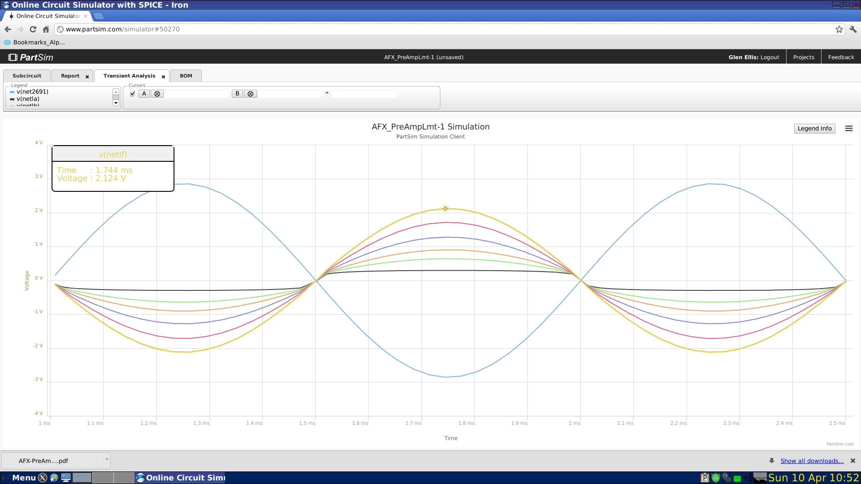Viewport: 861px width, 484px height.
Task: Open browser wrench settings icon
Action: tap(853, 29)
